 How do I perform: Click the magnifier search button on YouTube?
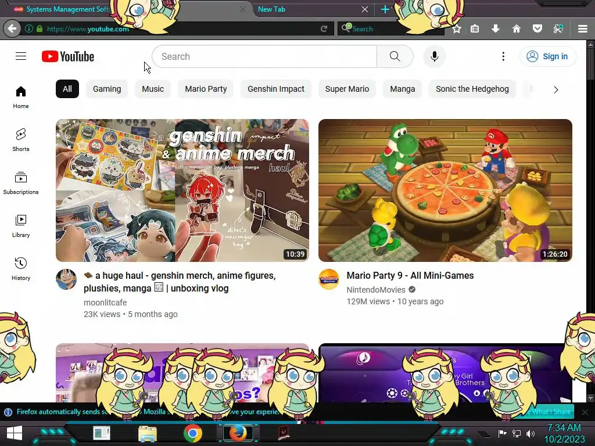(x=395, y=56)
